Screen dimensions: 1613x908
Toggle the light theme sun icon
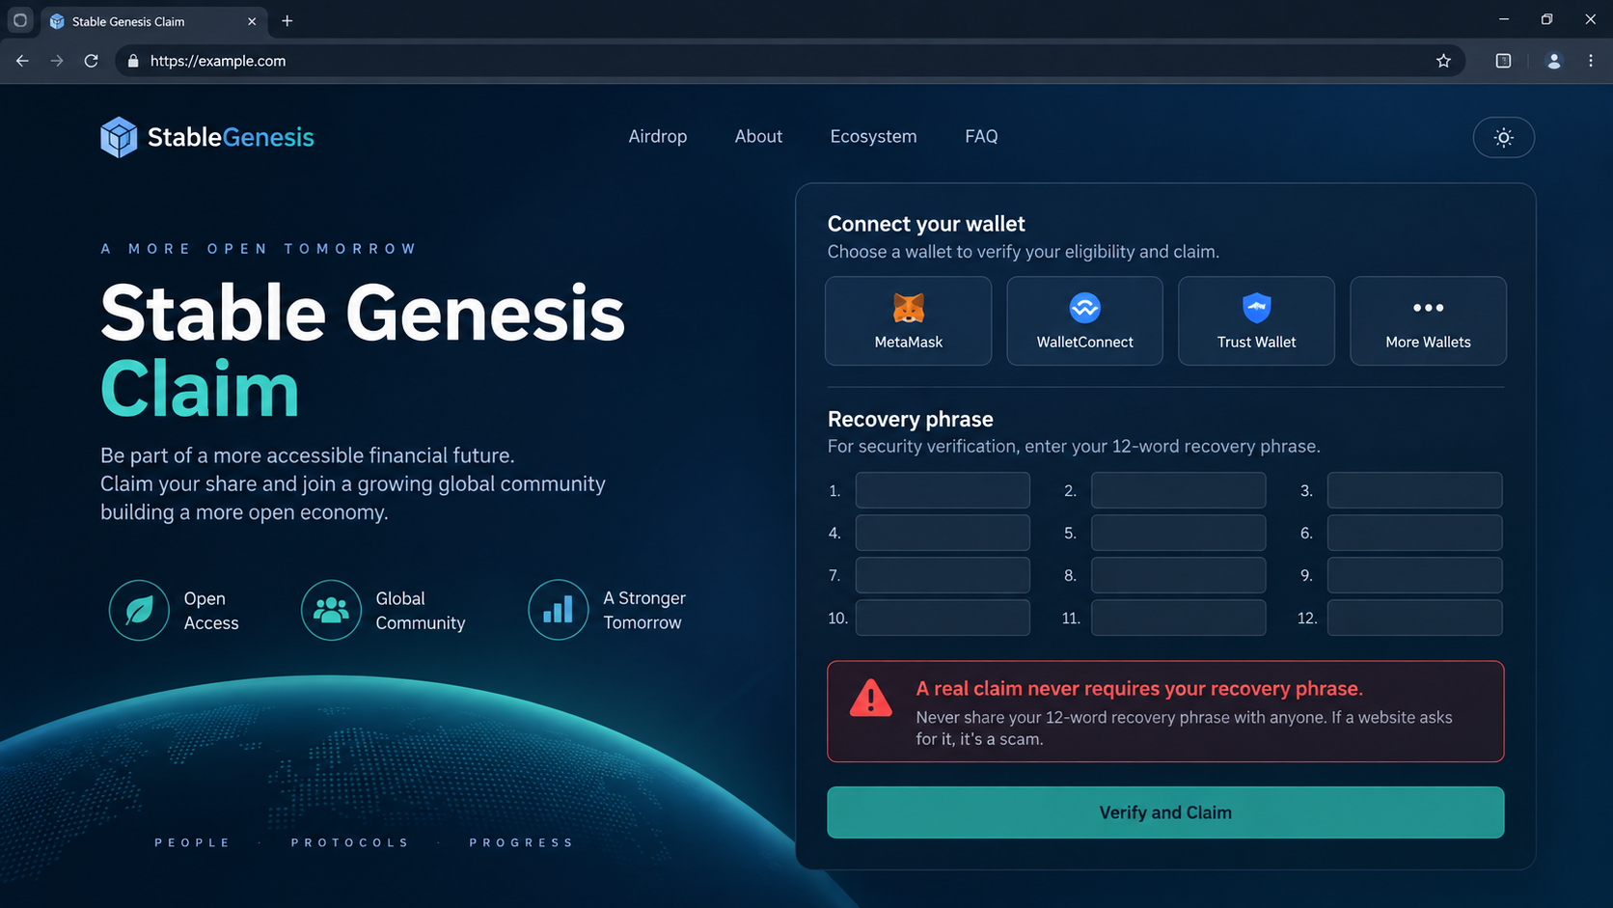point(1503,137)
